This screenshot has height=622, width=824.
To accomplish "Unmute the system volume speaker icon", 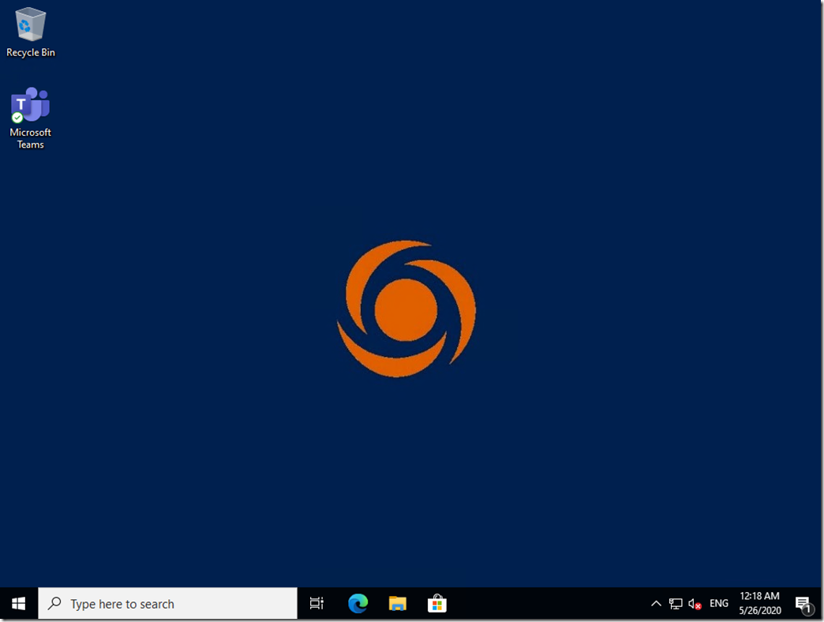I will click(x=695, y=603).
